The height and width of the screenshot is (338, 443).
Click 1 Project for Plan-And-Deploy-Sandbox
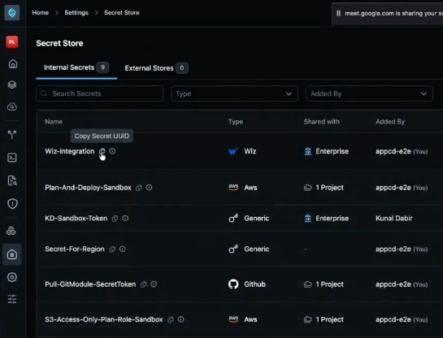pyautogui.click(x=324, y=188)
